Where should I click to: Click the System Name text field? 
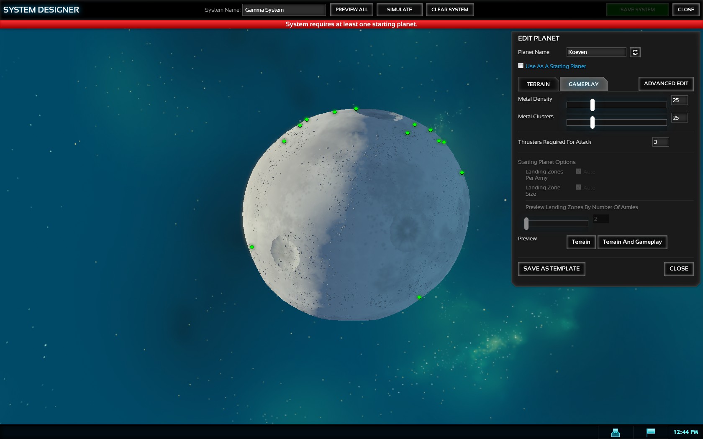[x=284, y=10]
